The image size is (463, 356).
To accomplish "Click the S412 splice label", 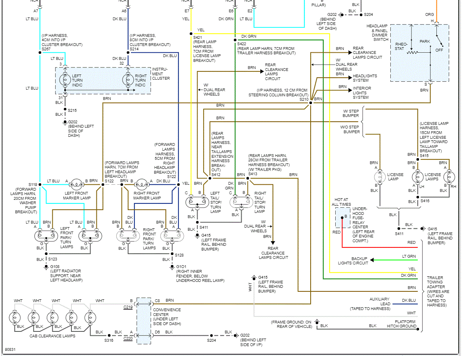I will coord(215,174).
